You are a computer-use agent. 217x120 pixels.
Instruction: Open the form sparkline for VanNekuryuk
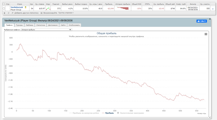(48, 9)
